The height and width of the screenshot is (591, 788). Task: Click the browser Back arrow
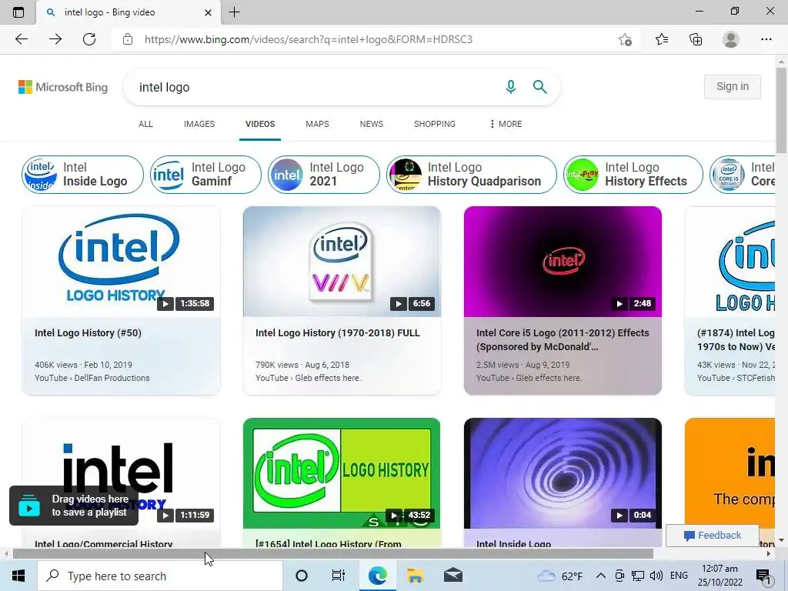coord(21,39)
